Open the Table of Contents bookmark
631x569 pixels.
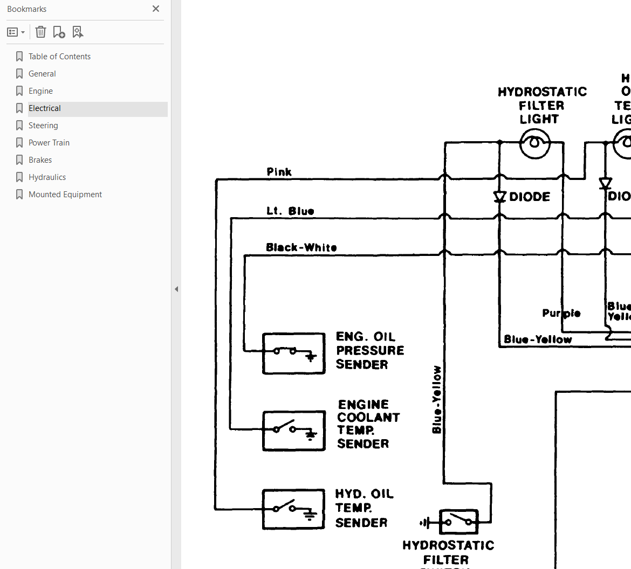point(59,56)
